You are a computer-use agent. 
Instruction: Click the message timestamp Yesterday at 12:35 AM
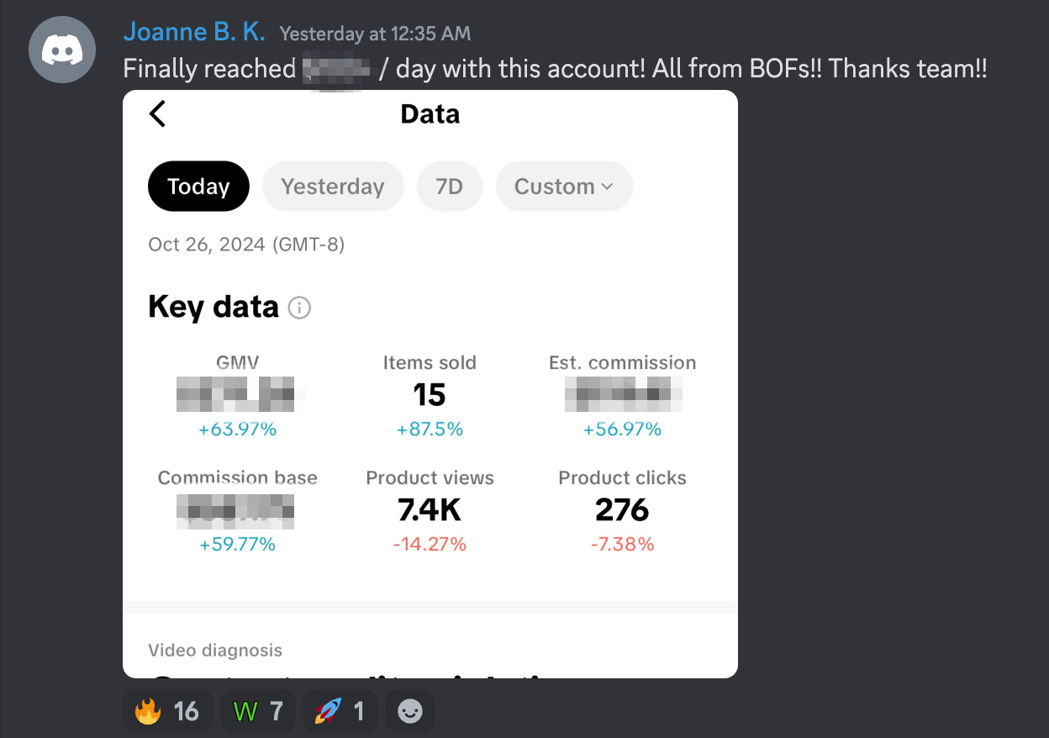click(x=375, y=34)
